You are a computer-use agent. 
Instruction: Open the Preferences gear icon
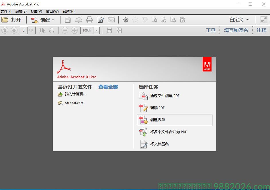click(126, 20)
